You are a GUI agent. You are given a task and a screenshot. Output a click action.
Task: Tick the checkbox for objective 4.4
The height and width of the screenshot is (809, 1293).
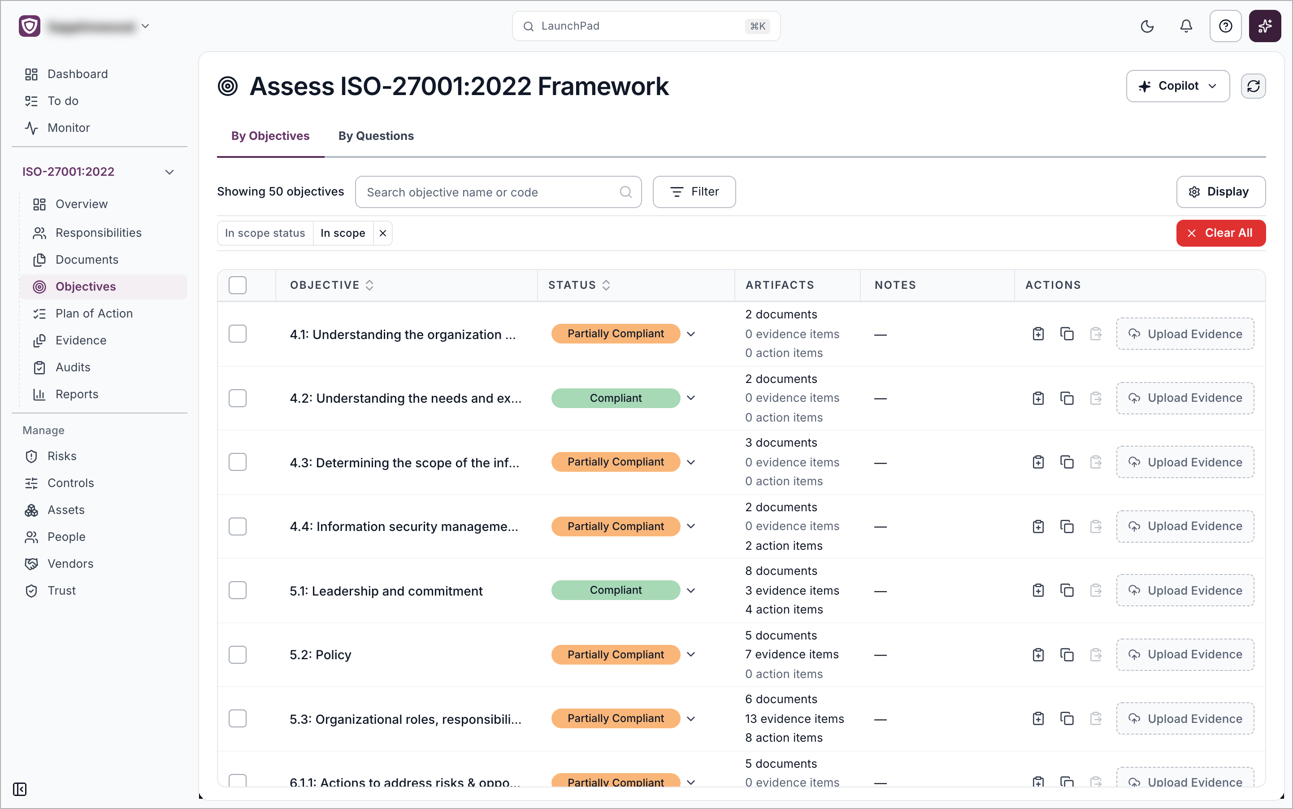click(238, 526)
